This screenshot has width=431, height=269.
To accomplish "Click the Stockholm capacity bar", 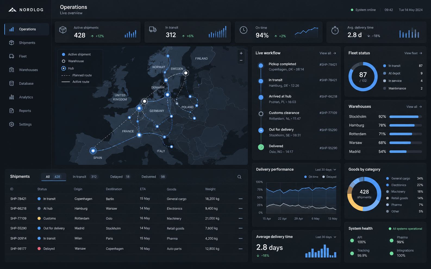I will [406, 117].
